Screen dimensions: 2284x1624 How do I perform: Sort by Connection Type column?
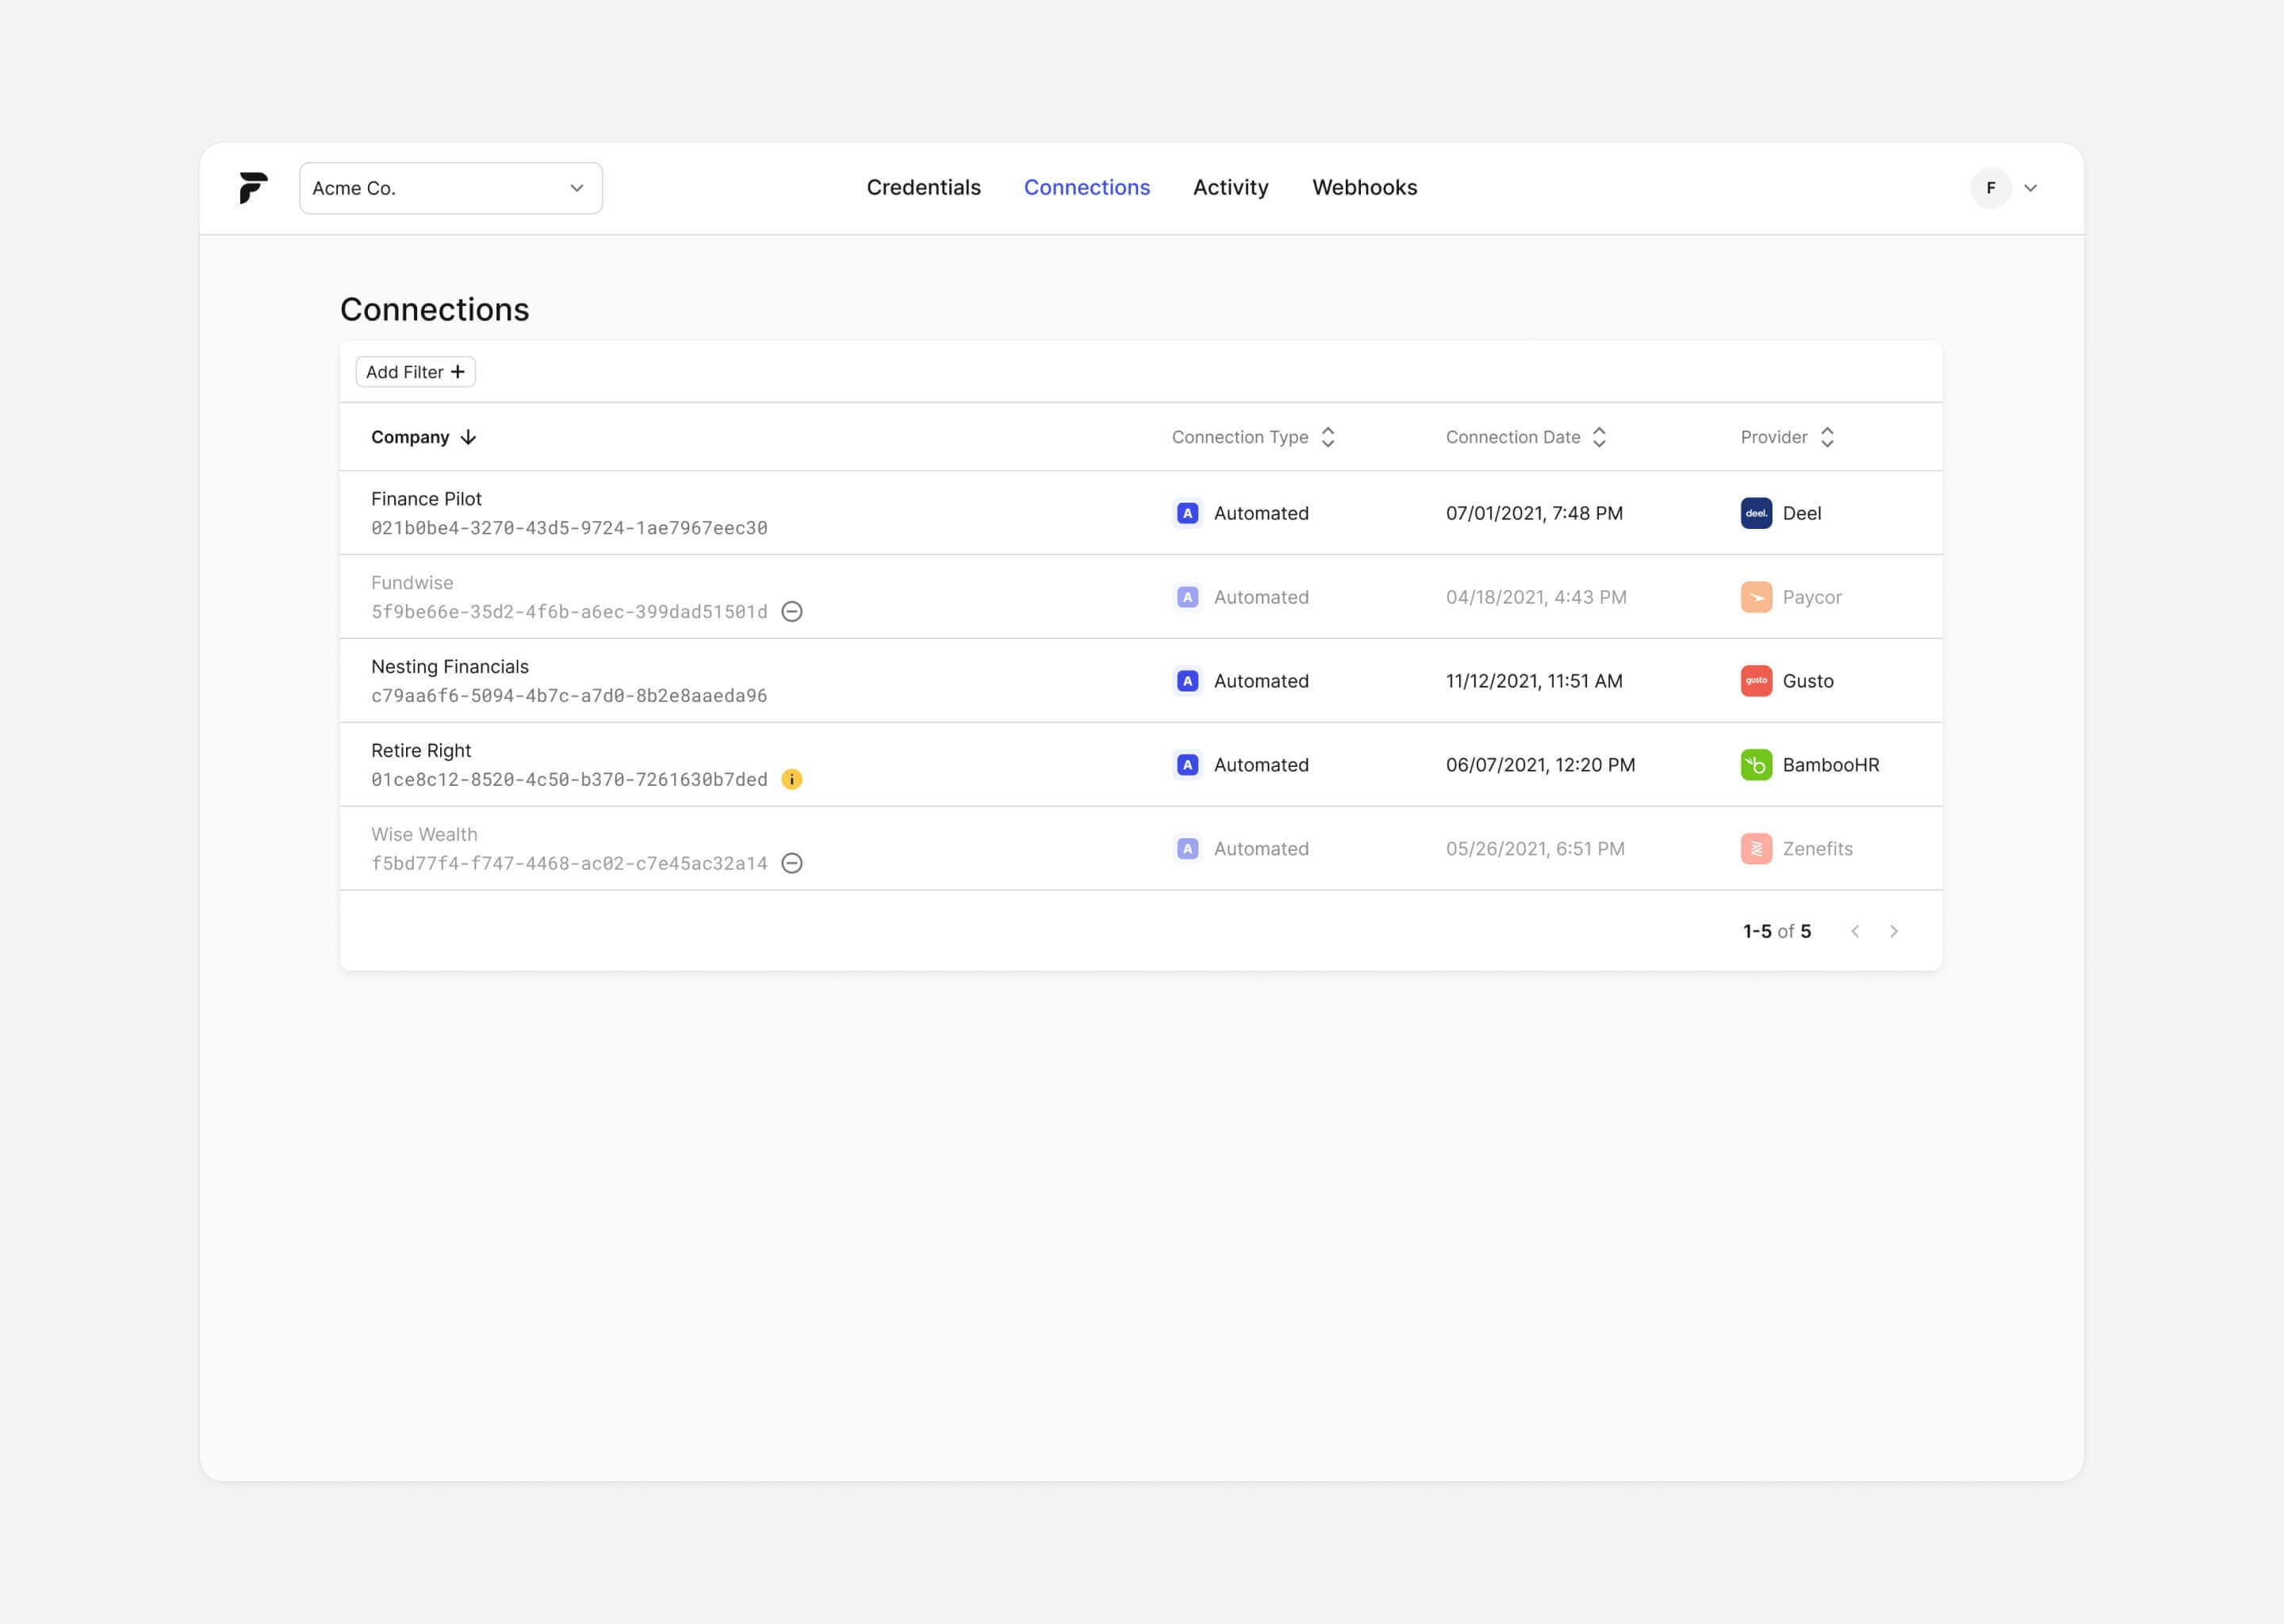[x=1240, y=437]
